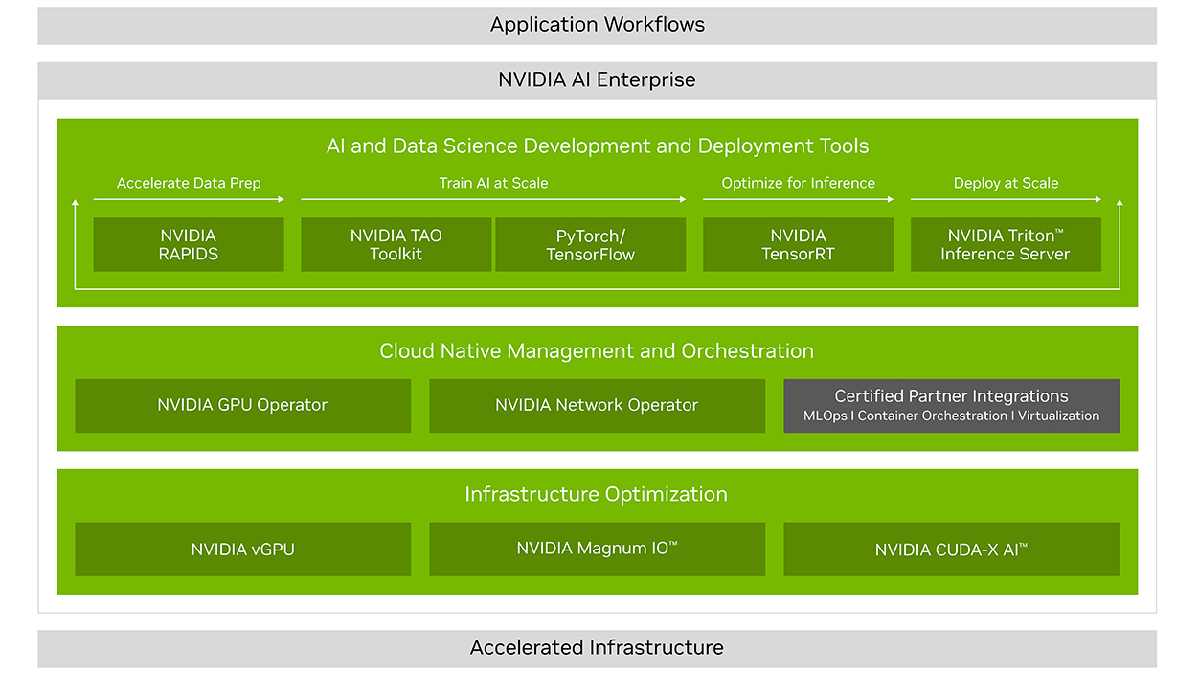The image size is (1199, 674).
Task: Open the NVIDIA GPU Operator tile
Action: (242, 405)
